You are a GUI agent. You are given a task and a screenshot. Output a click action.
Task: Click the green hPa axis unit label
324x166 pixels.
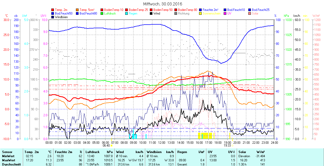point(286,16)
